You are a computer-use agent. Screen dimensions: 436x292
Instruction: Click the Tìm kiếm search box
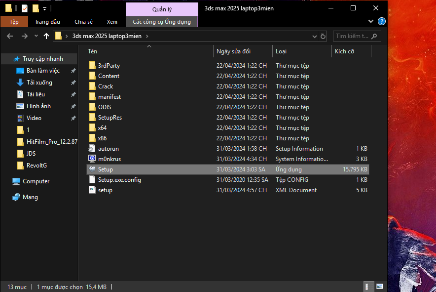352,36
